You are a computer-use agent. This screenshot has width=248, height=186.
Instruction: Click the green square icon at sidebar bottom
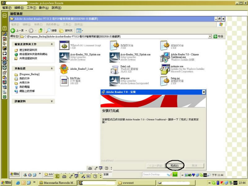(5, 97)
